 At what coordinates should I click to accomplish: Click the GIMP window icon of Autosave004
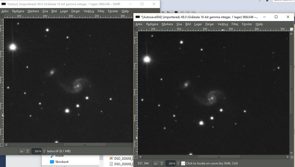[138, 17]
